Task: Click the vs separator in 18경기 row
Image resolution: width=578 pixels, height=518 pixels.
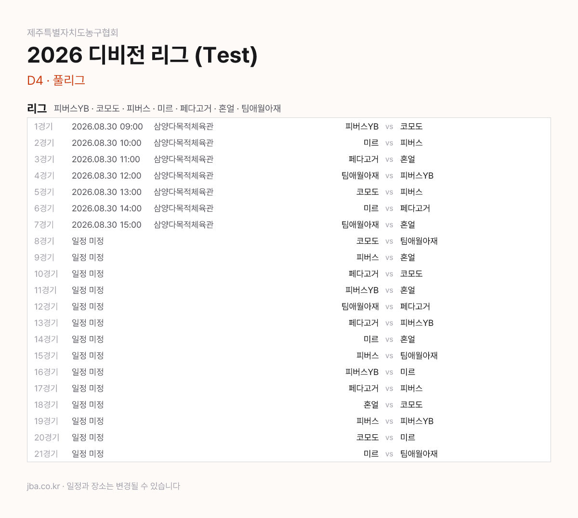Action: point(389,405)
